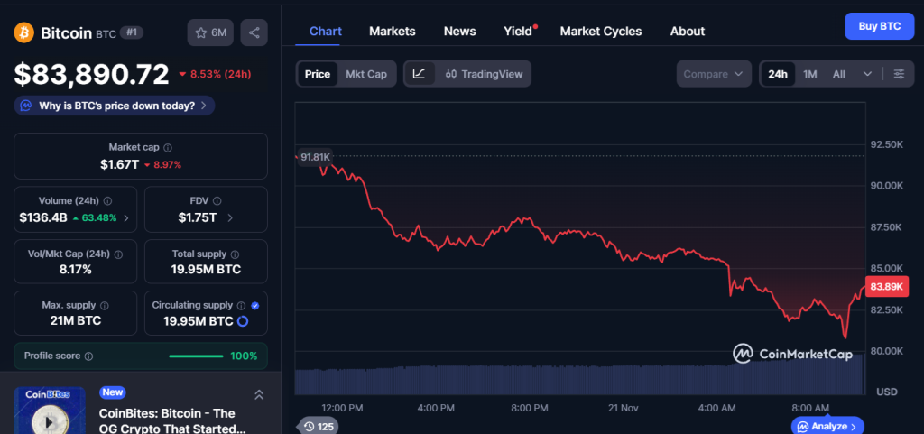
Task: Select the 1M time range
Action: click(x=810, y=74)
